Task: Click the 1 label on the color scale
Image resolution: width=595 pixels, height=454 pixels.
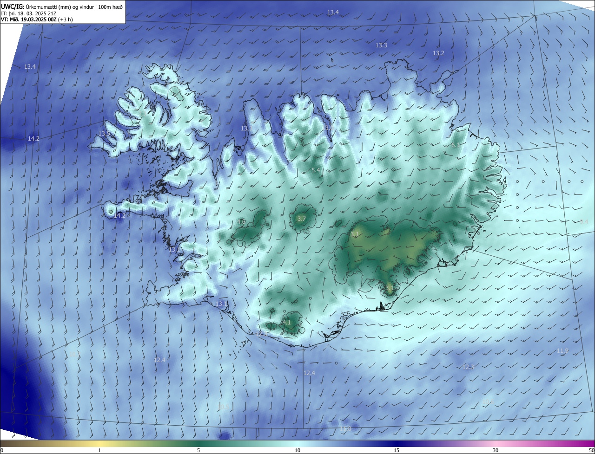Action: pyautogui.click(x=99, y=450)
